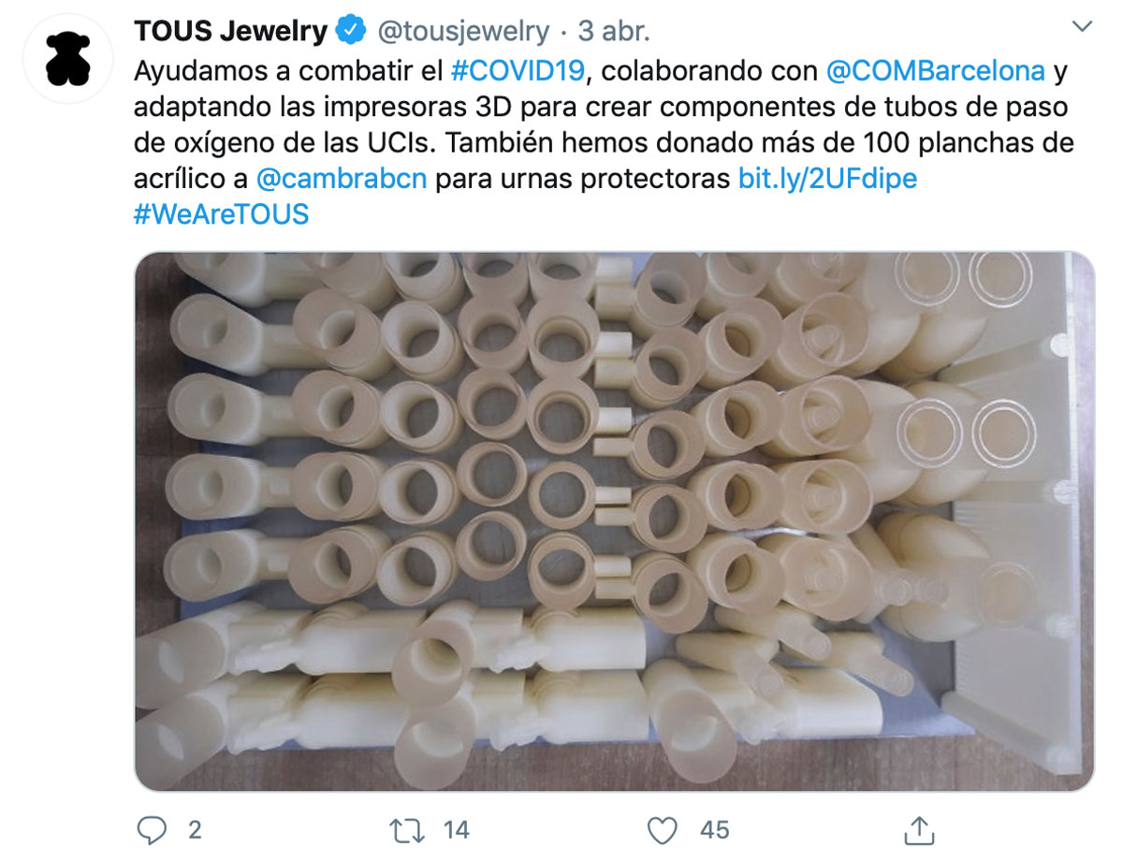
Task: View the 45 likes count
Action: pos(715,829)
